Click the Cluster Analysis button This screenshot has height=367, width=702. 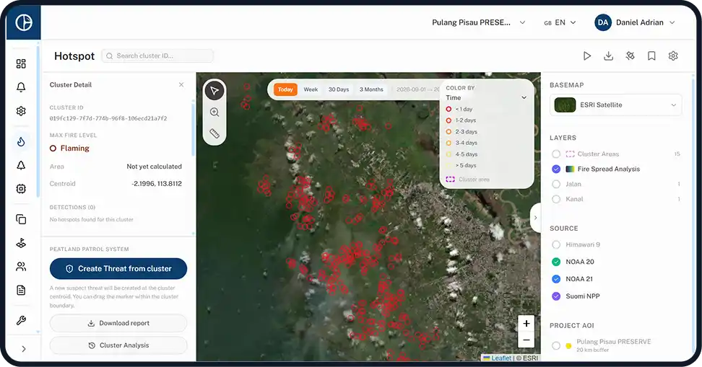tap(118, 345)
